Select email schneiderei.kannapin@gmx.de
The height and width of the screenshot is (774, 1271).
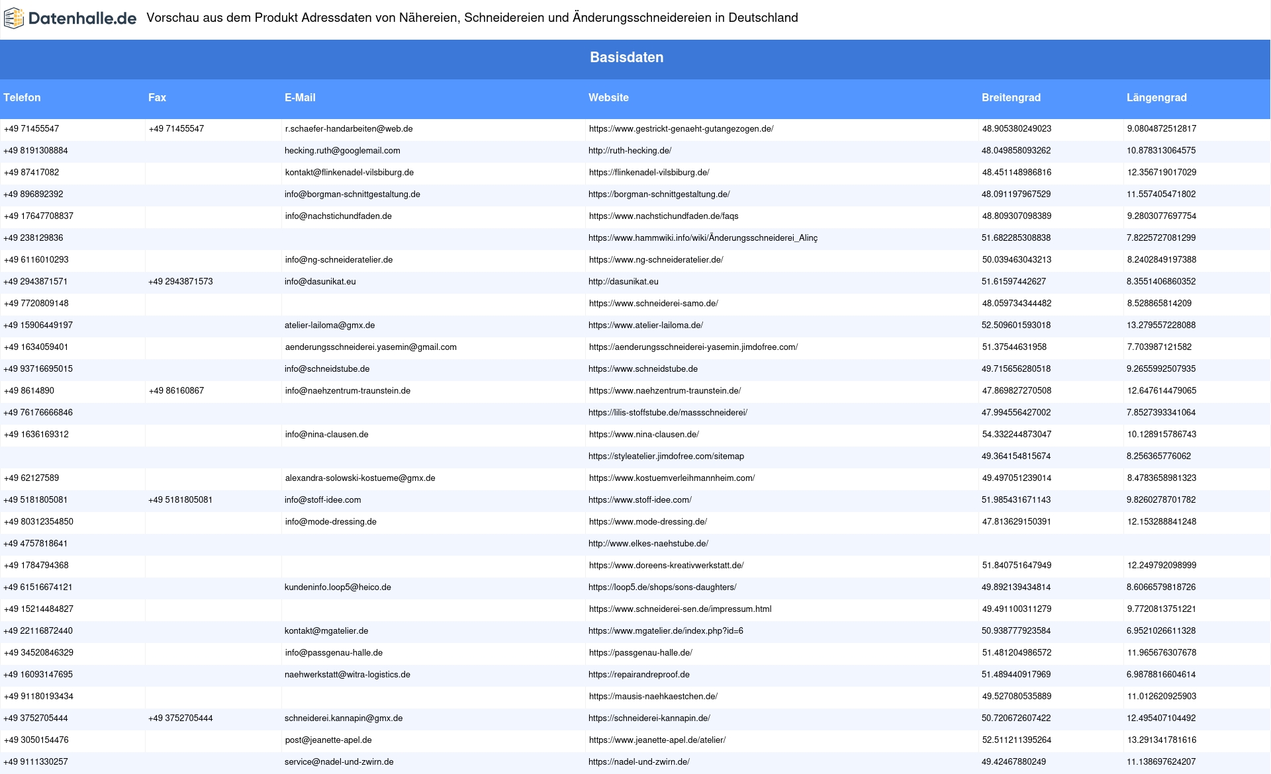344,718
